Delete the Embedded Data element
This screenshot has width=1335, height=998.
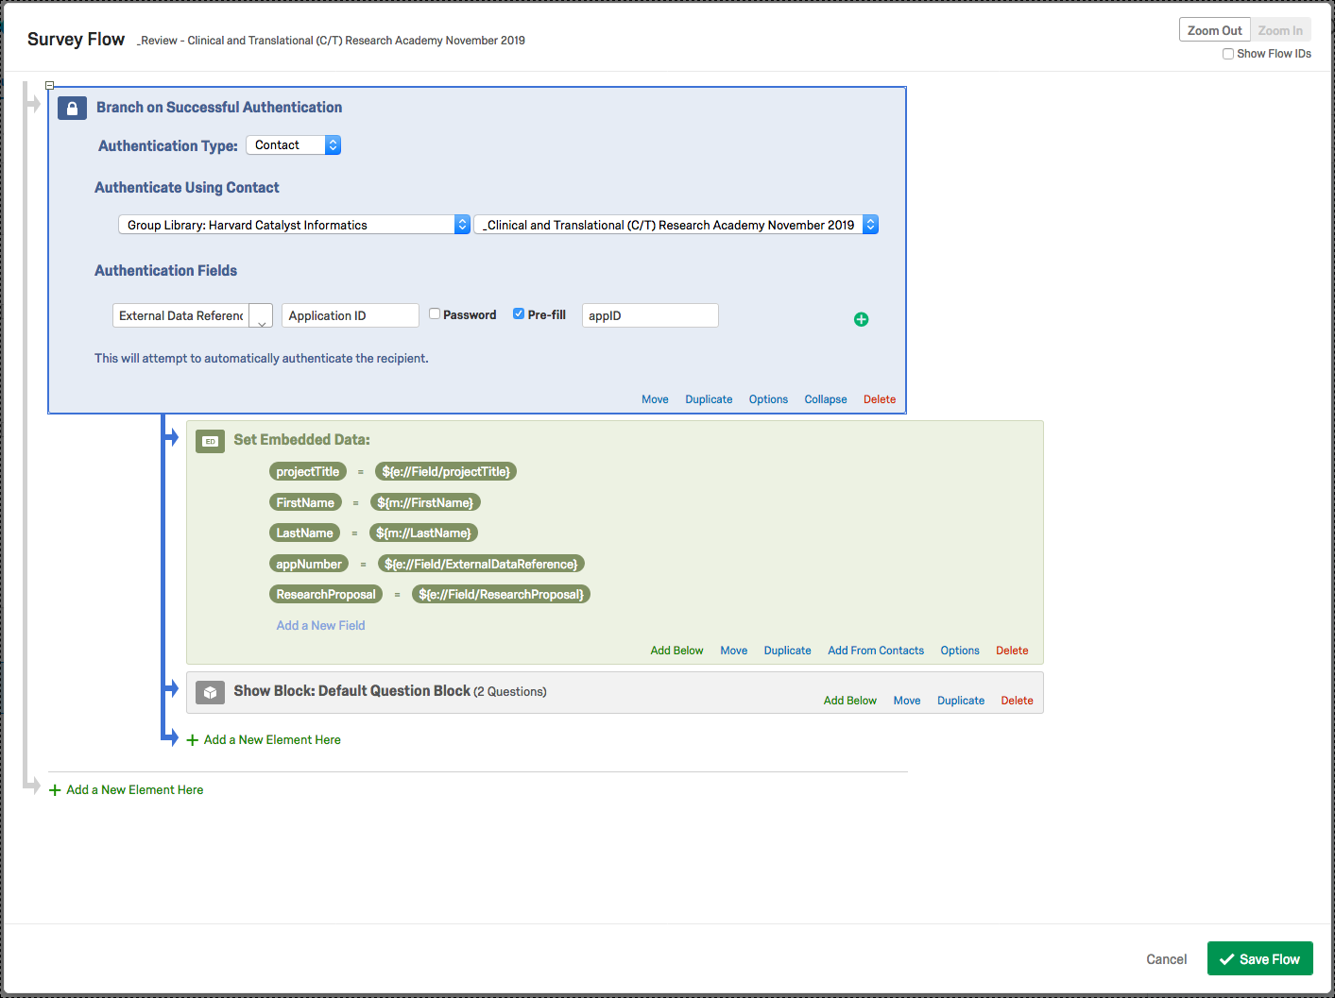tap(1012, 651)
